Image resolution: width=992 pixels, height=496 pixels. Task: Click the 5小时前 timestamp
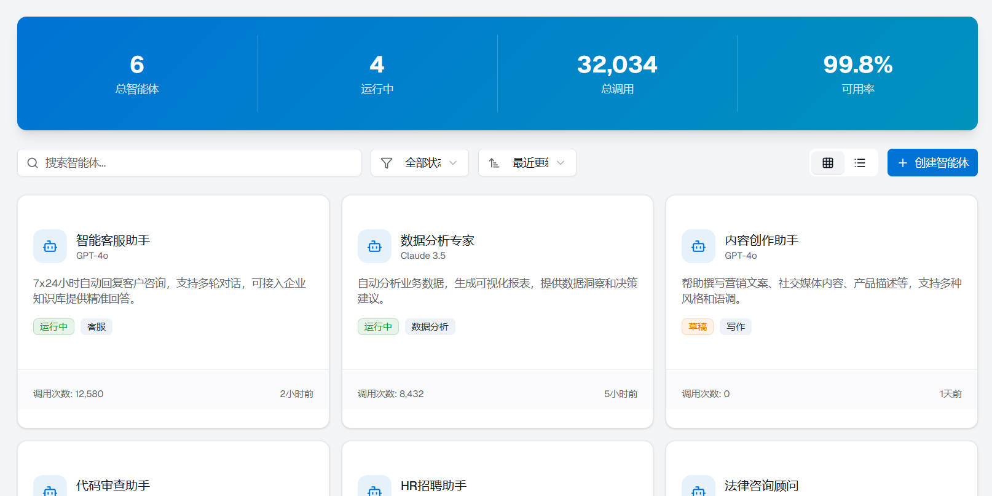pyautogui.click(x=621, y=394)
